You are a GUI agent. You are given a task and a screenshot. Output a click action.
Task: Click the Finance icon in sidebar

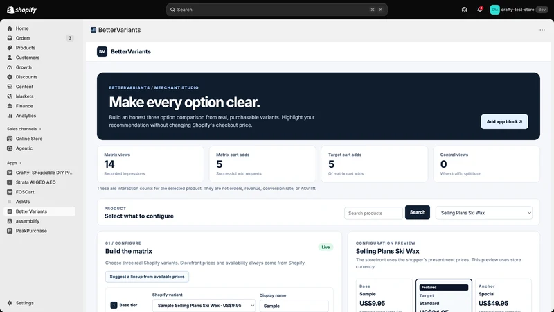tap(10, 106)
